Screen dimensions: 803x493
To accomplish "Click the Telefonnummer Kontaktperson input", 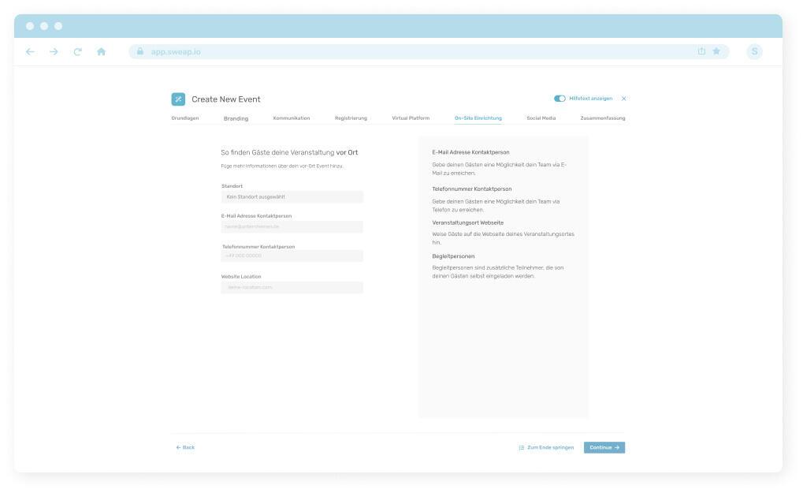I will click(292, 256).
